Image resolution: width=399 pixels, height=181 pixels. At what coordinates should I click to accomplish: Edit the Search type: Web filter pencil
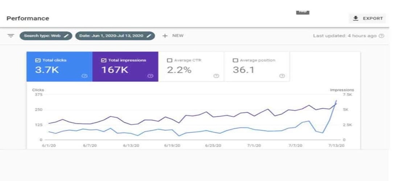66,36
